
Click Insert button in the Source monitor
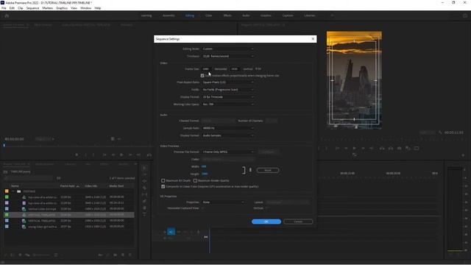point(149,155)
